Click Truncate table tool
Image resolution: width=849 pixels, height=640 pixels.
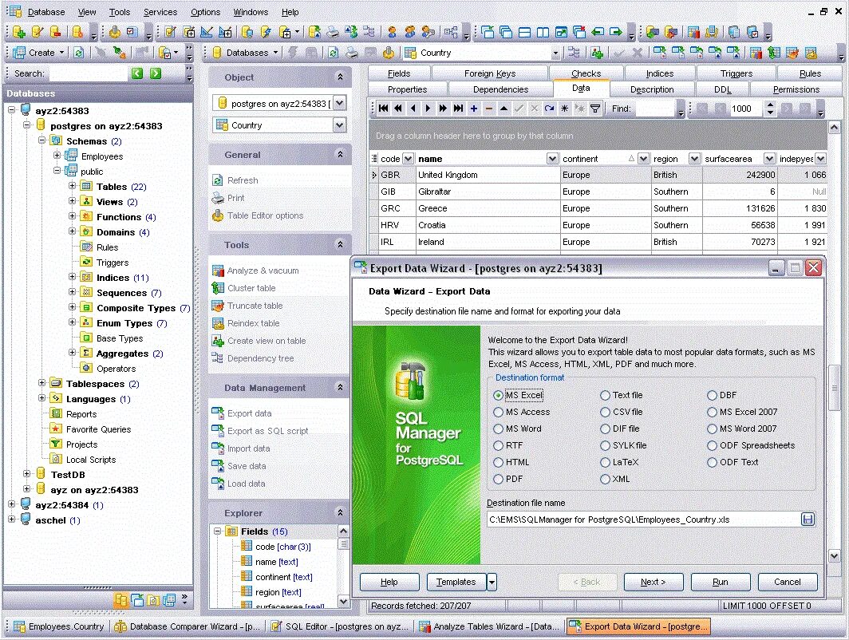point(255,306)
